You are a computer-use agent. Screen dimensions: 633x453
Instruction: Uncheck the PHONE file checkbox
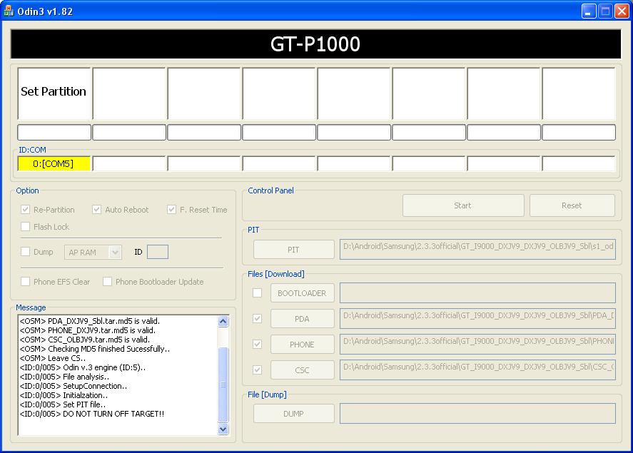click(257, 344)
